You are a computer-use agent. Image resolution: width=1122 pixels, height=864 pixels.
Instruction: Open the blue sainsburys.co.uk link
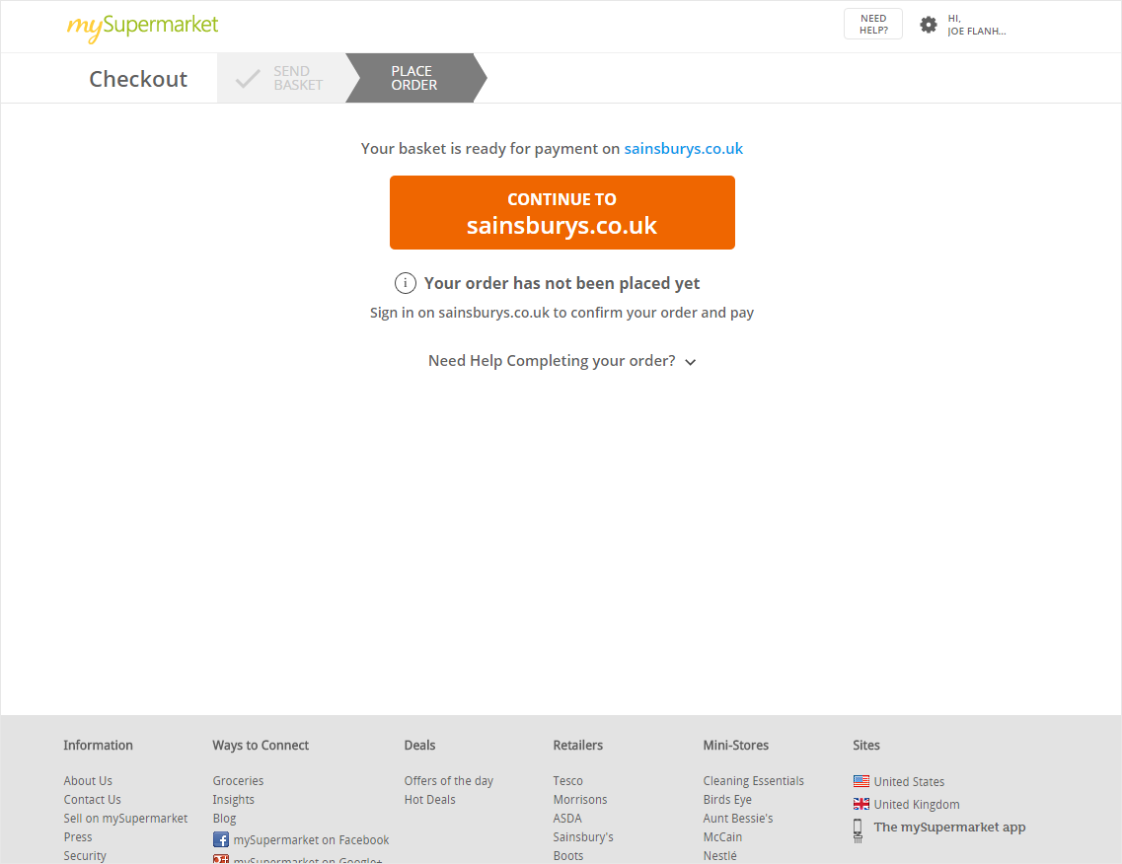683,149
